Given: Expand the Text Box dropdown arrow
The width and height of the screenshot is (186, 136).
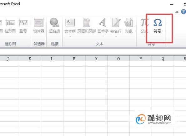Looking at the screenshot, I should point(70,36).
